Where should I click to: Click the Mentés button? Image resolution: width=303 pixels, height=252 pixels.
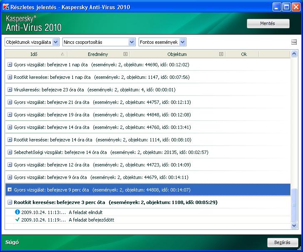tap(268, 23)
